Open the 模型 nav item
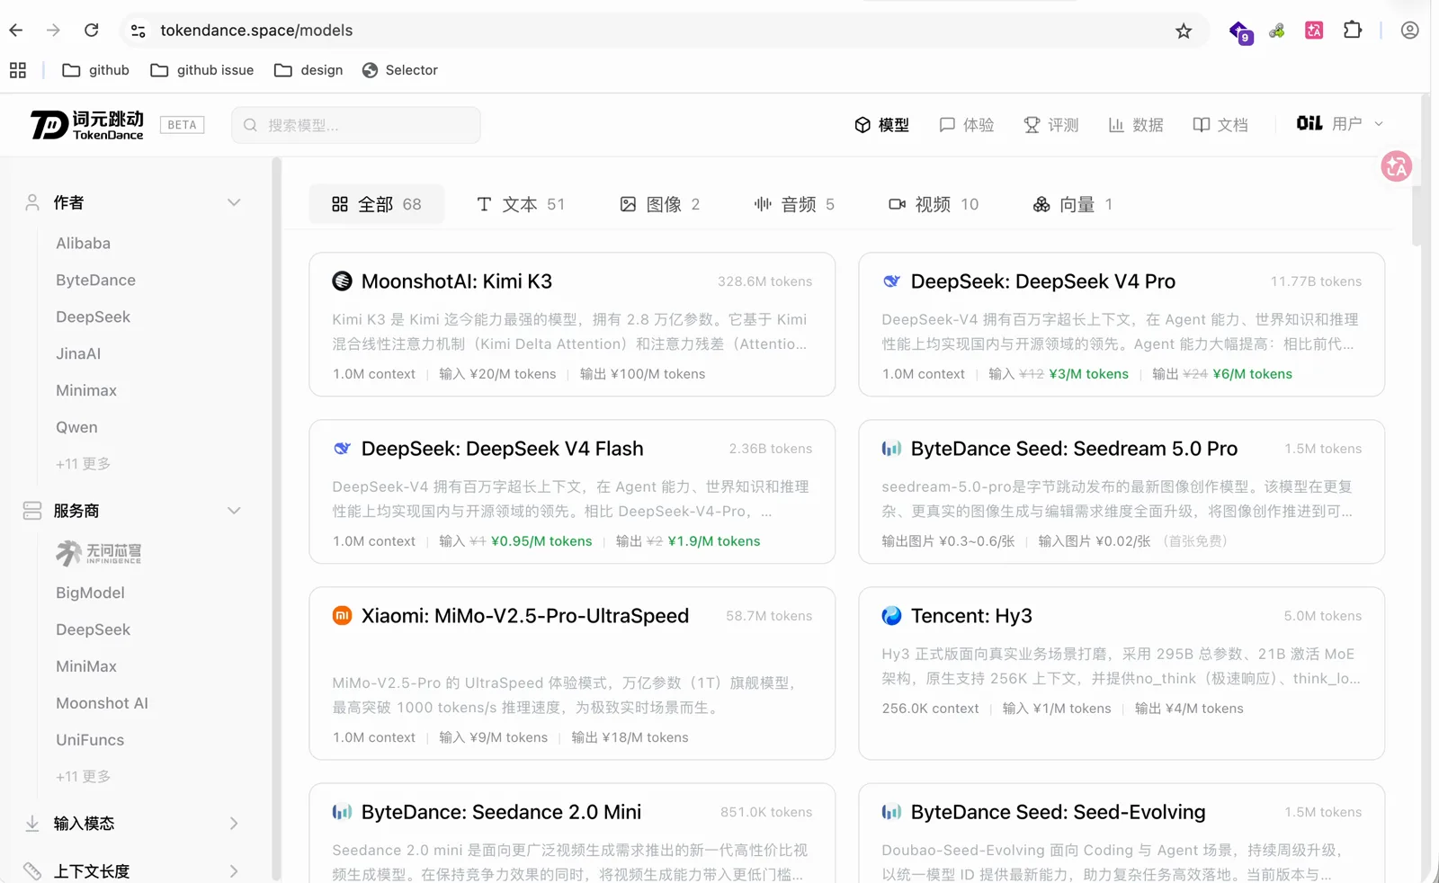1439x883 pixels. coord(881,125)
